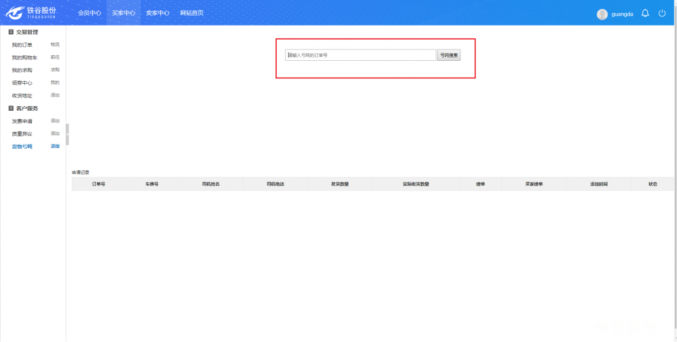Open the 会员中心 menu
This screenshot has height=342, width=677.
coord(89,13)
